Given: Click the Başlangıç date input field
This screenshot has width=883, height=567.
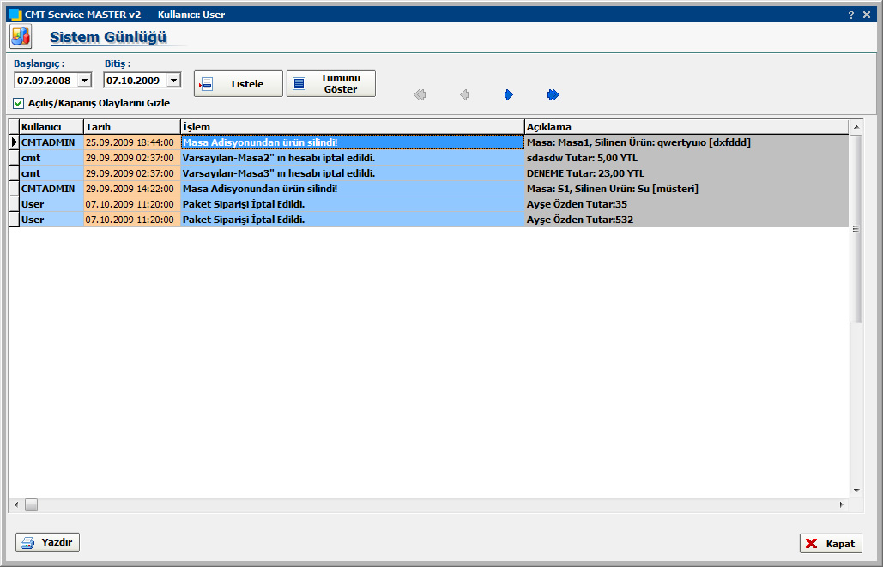Looking at the screenshot, I should pos(45,81).
